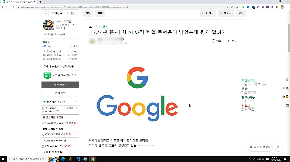This screenshot has width=290, height=162.
Task: Click the share page icon in address bar
Action: click(x=232, y=7)
